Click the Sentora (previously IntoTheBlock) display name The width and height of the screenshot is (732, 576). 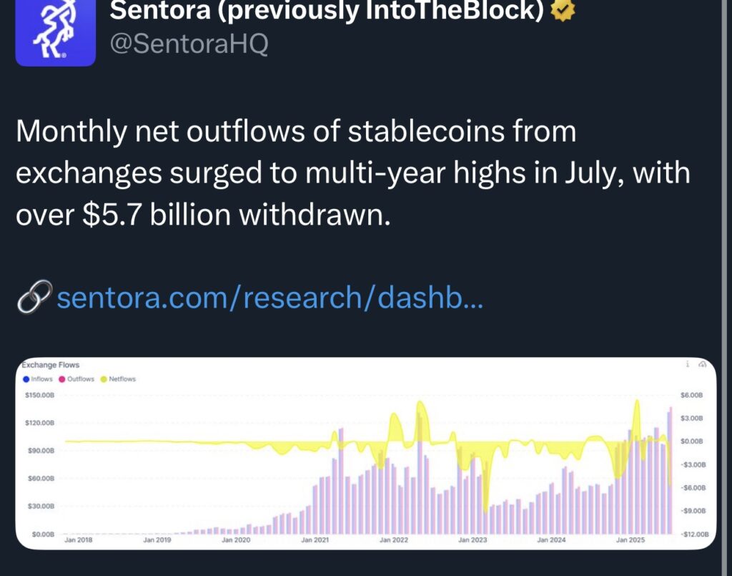pyautogui.click(x=327, y=10)
